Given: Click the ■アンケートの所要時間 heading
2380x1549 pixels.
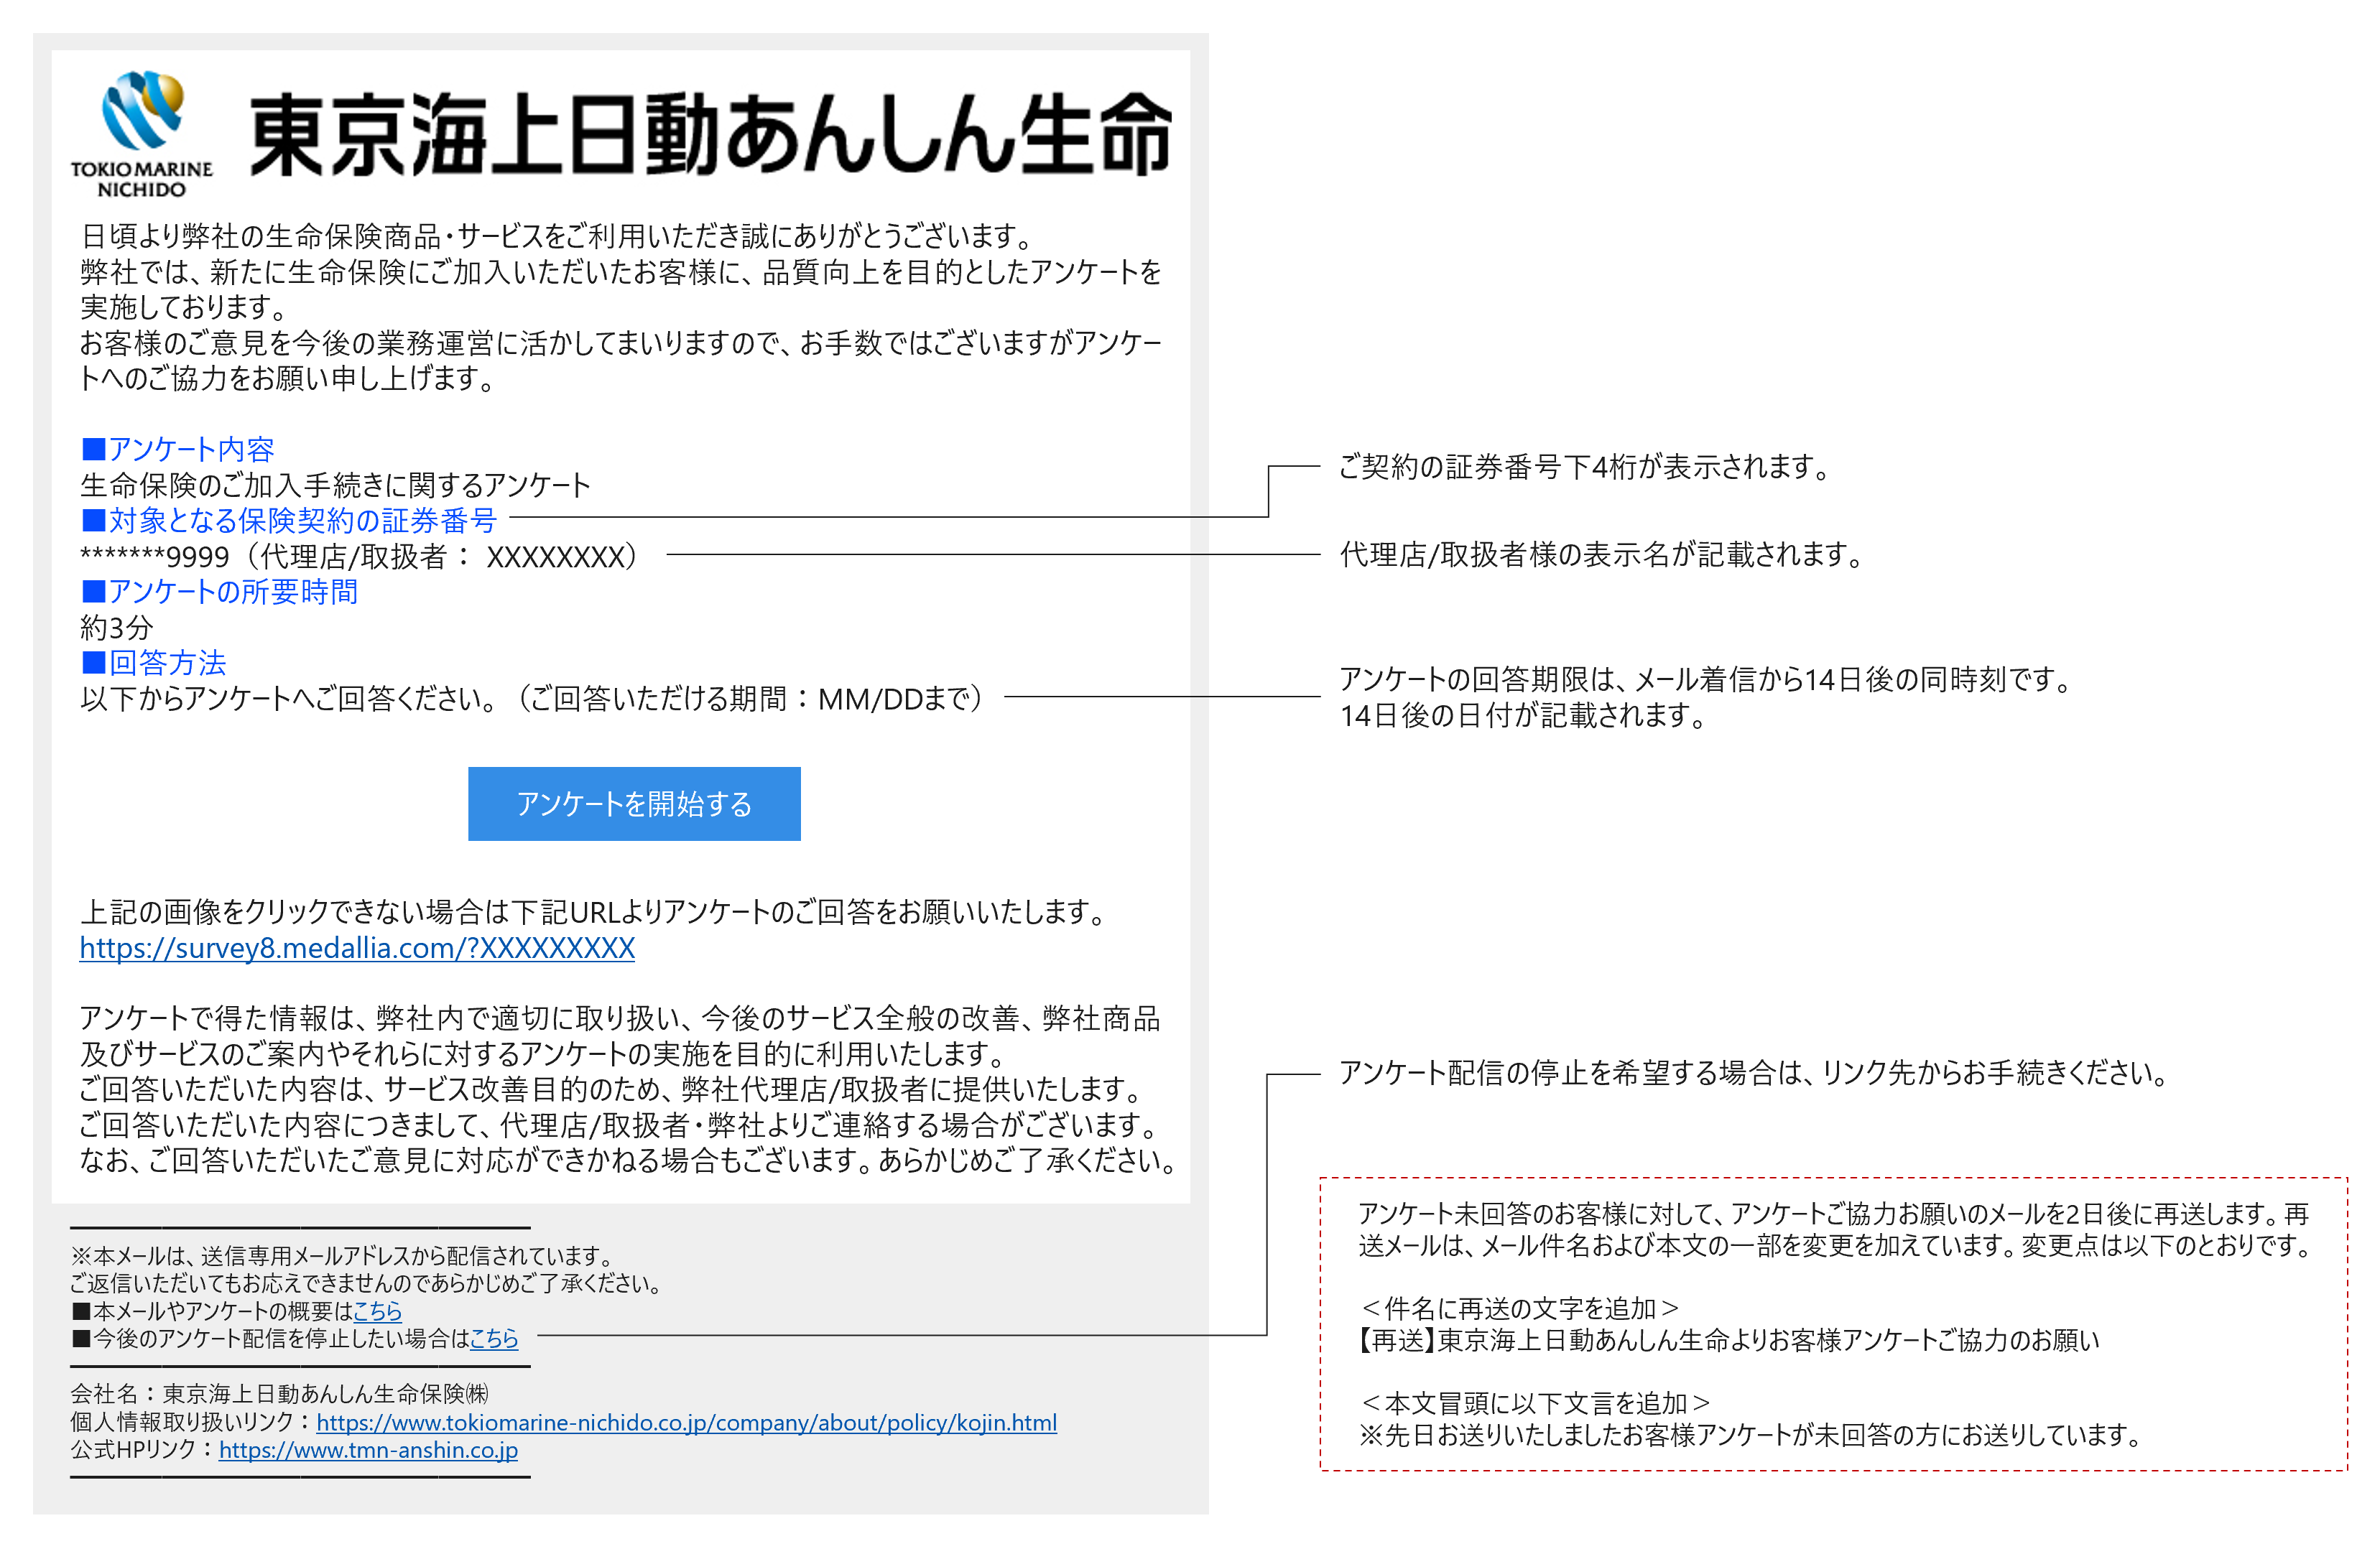Looking at the screenshot, I should [x=219, y=590].
